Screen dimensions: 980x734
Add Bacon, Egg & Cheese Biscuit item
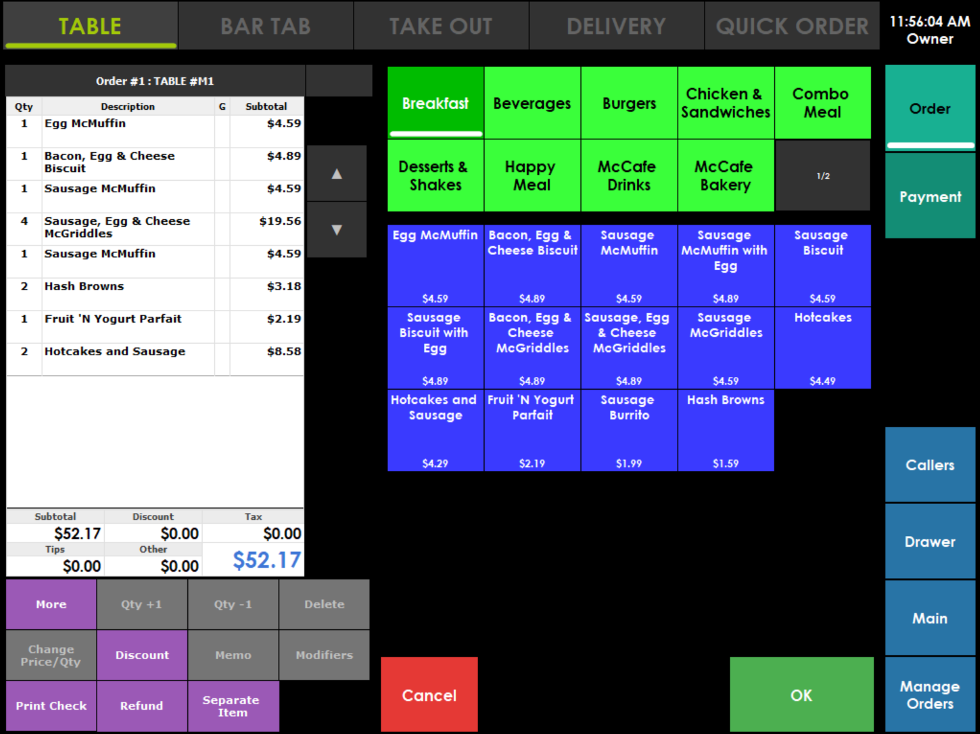pos(532,265)
